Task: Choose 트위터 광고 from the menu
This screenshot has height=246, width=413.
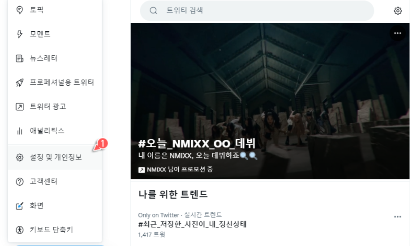Action: pyautogui.click(x=55, y=107)
